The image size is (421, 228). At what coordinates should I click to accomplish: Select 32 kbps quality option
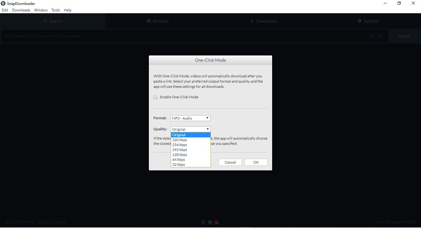[x=190, y=165]
